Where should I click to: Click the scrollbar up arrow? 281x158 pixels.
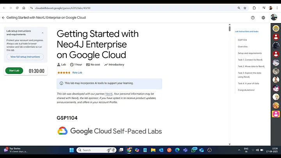pyautogui.click(x=229, y=25)
